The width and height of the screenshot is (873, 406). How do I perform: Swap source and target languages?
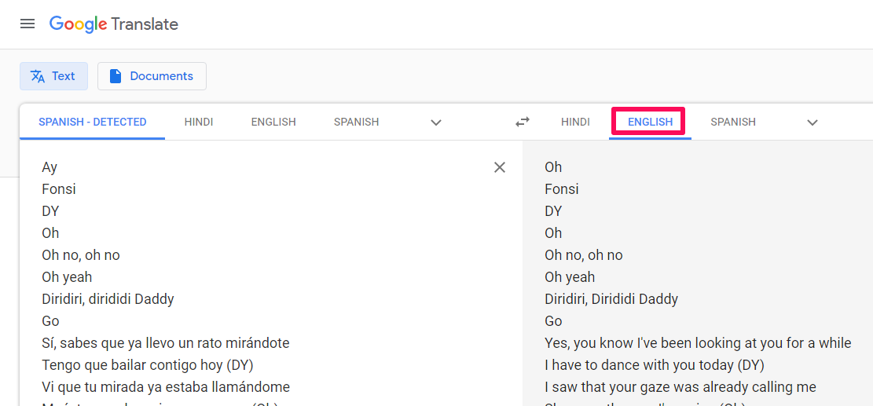pyautogui.click(x=523, y=122)
